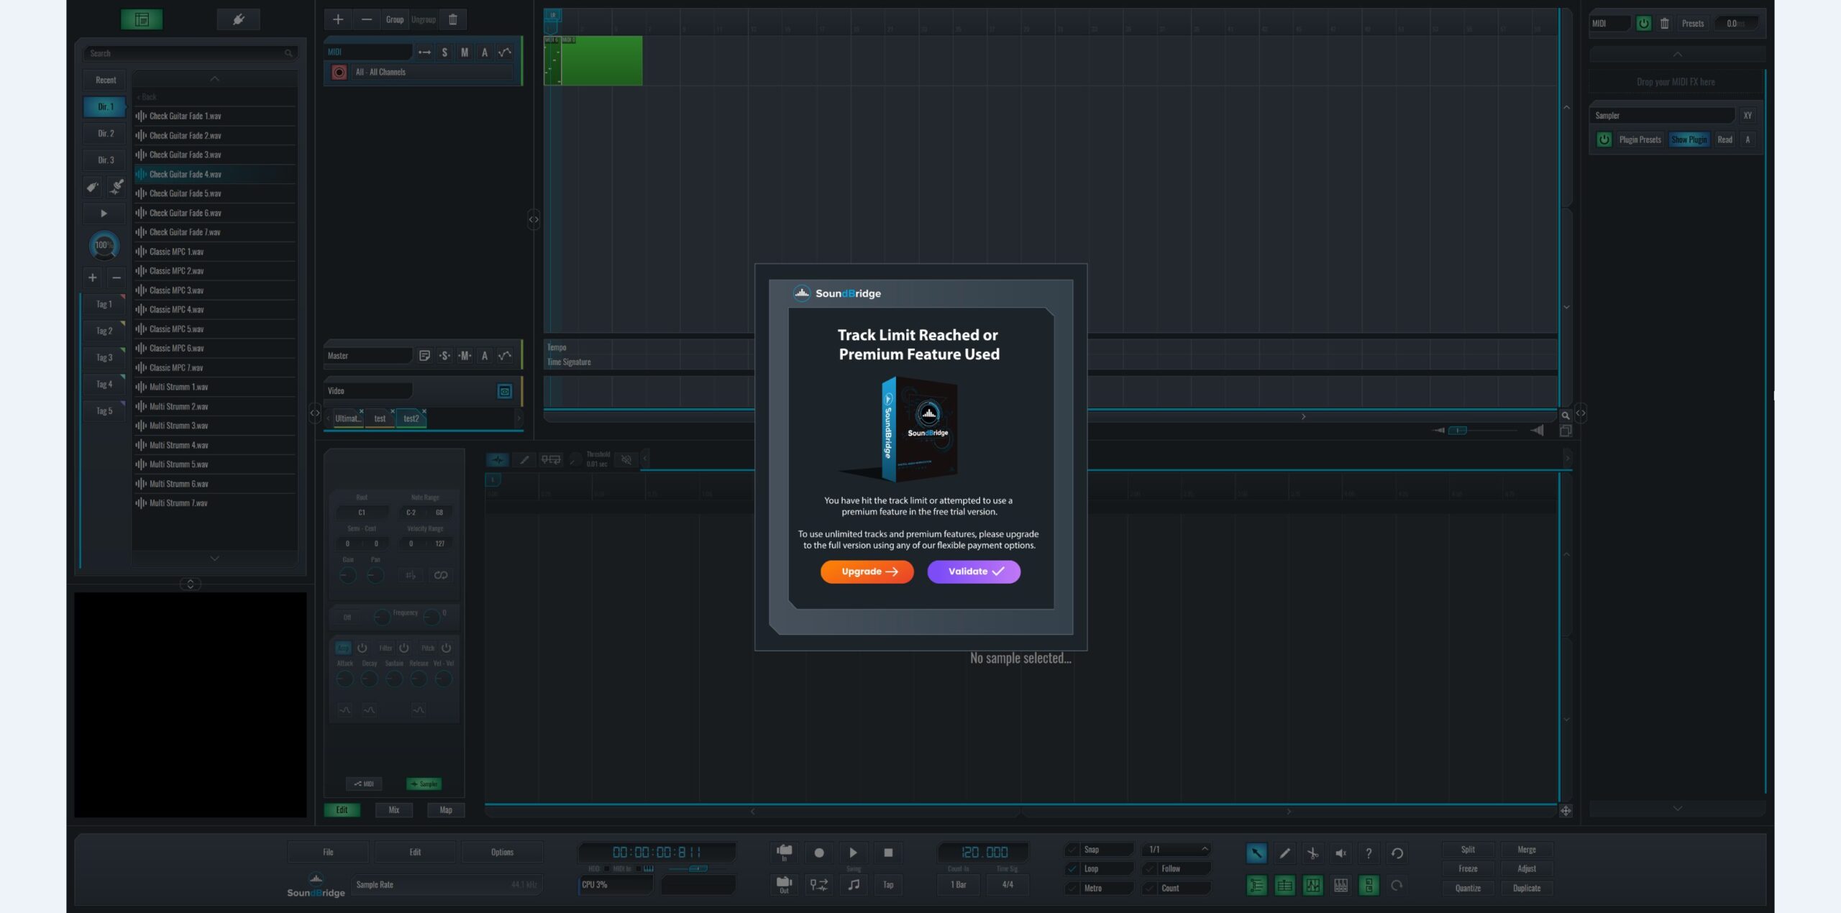1841x913 pixels.
Task: Click the Group tracks button
Action: [395, 19]
